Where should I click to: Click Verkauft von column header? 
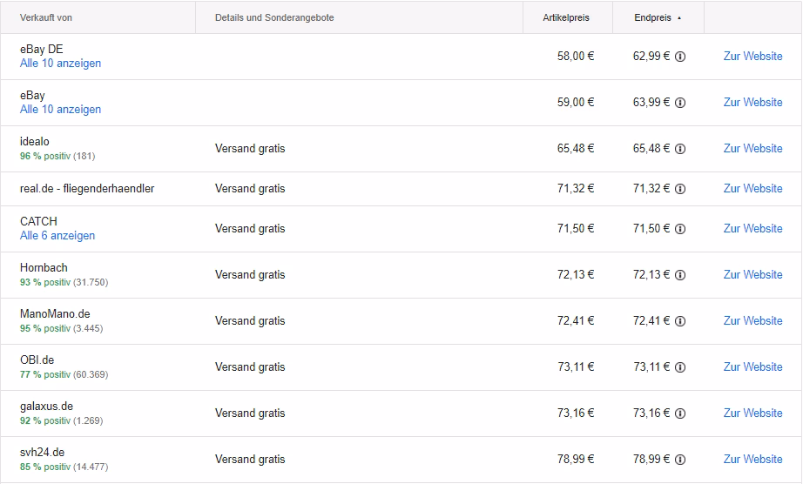click(46, 17)
